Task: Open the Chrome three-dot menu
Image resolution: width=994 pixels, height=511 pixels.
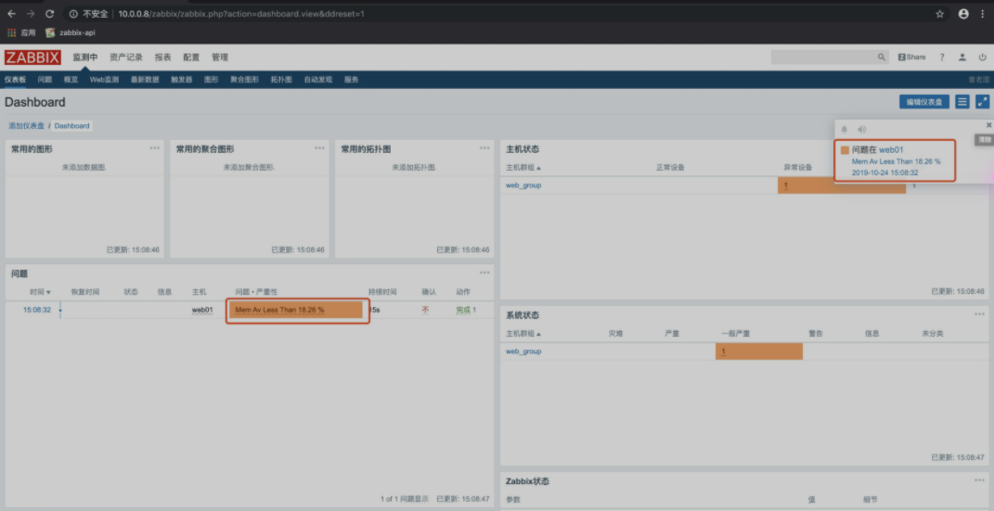Action: pyautogui.click(x=983, y=14)
